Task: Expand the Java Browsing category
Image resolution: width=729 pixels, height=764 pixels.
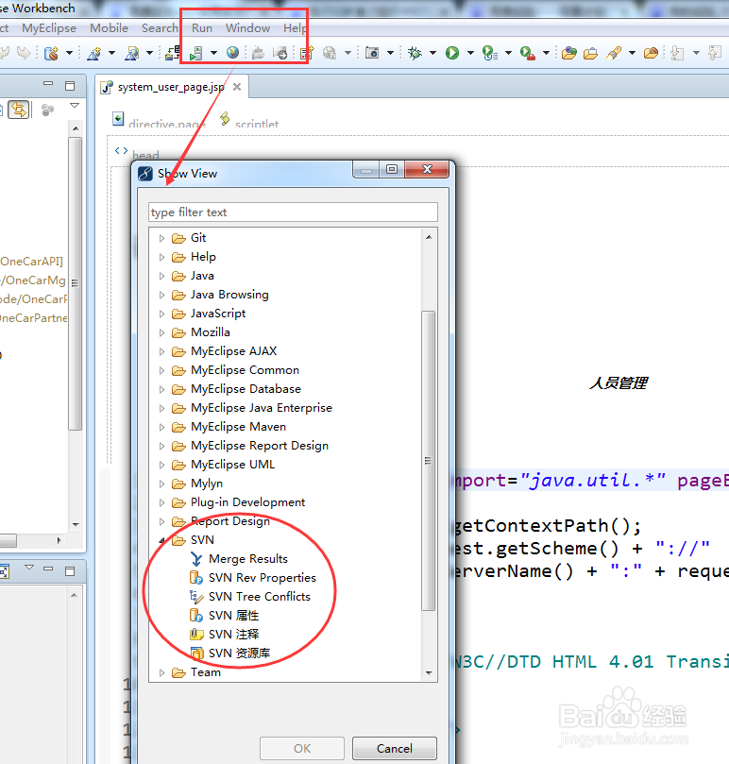Action: pyautogui.click(x=161, y=296)
